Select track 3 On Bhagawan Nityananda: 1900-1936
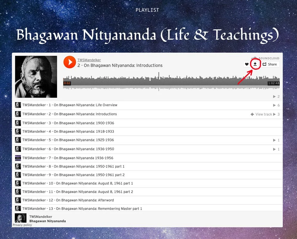Screen dimensions: 297x239 [x=147, y=123]
